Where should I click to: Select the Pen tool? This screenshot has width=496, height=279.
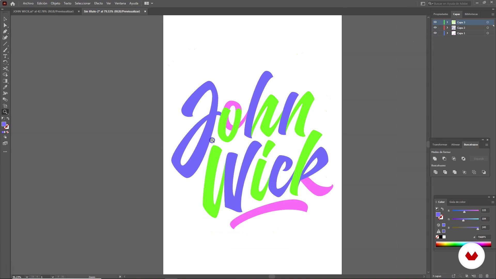5,32
